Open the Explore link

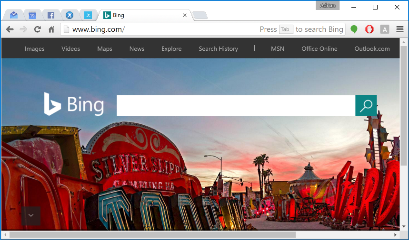[171, 48]
